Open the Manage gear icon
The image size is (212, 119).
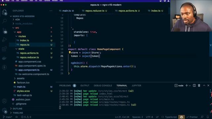click(x=4, y=110)
